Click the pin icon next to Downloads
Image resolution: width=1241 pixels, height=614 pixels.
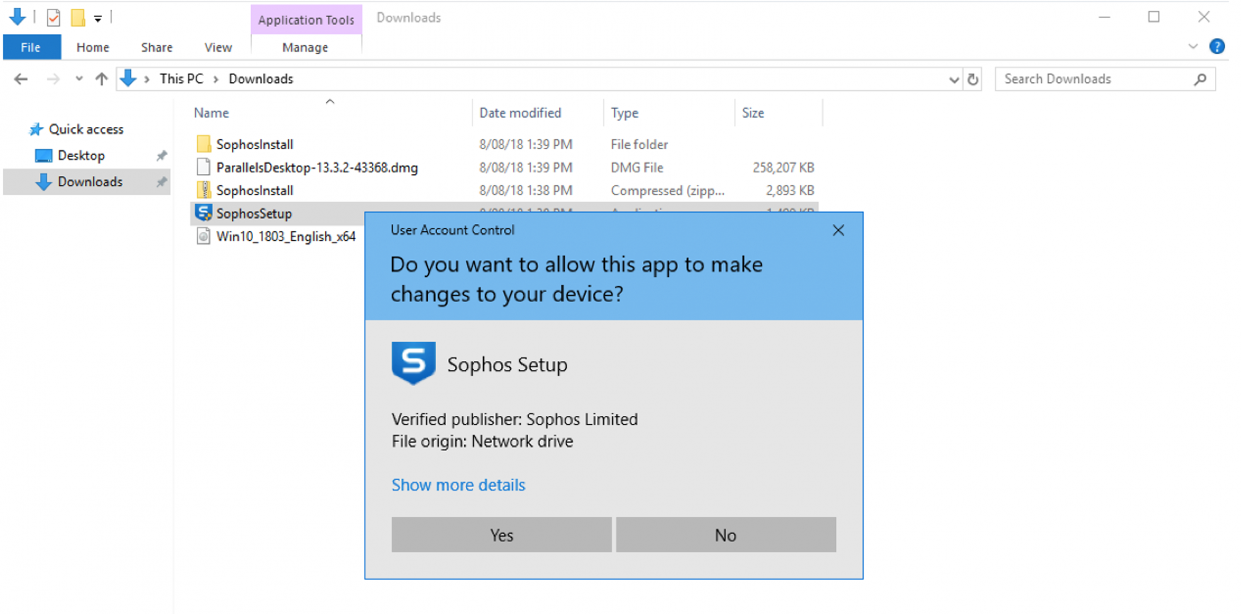tap(161, 182)
